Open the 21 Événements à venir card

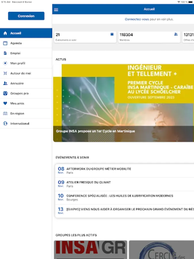(85, 37)
